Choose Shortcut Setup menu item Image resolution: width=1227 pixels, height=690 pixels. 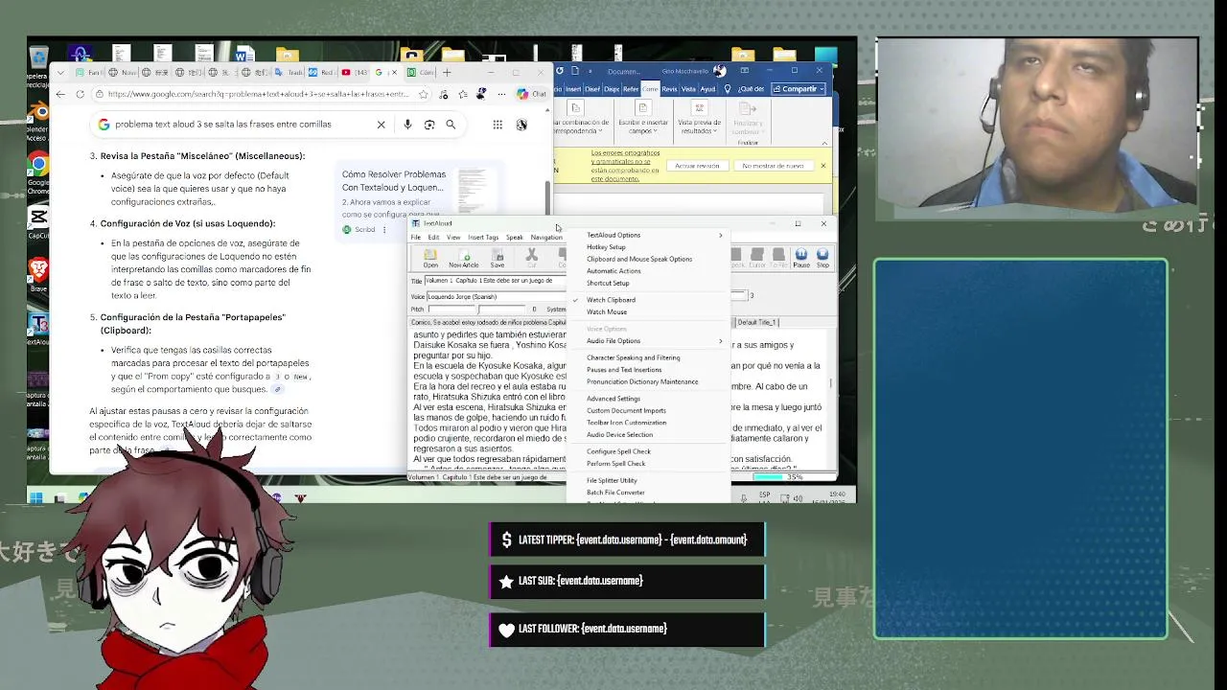click(608, 283)
